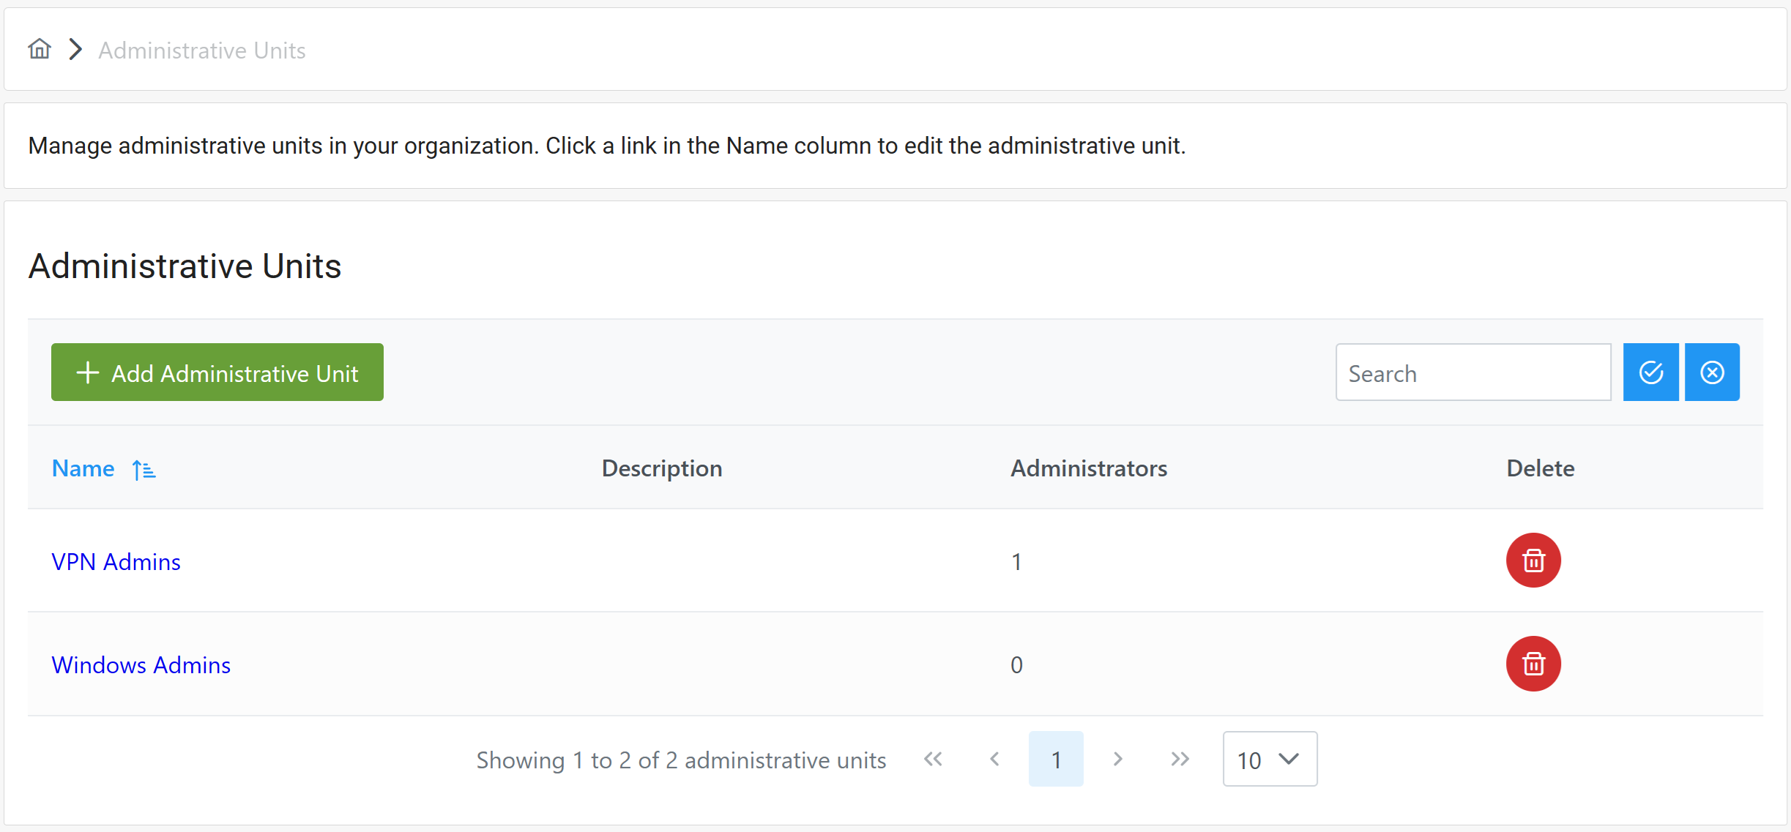The height and width of the screenshot is (832, 1791).
Task: Sort by the Name column header
Action: (x=83, y=468)
